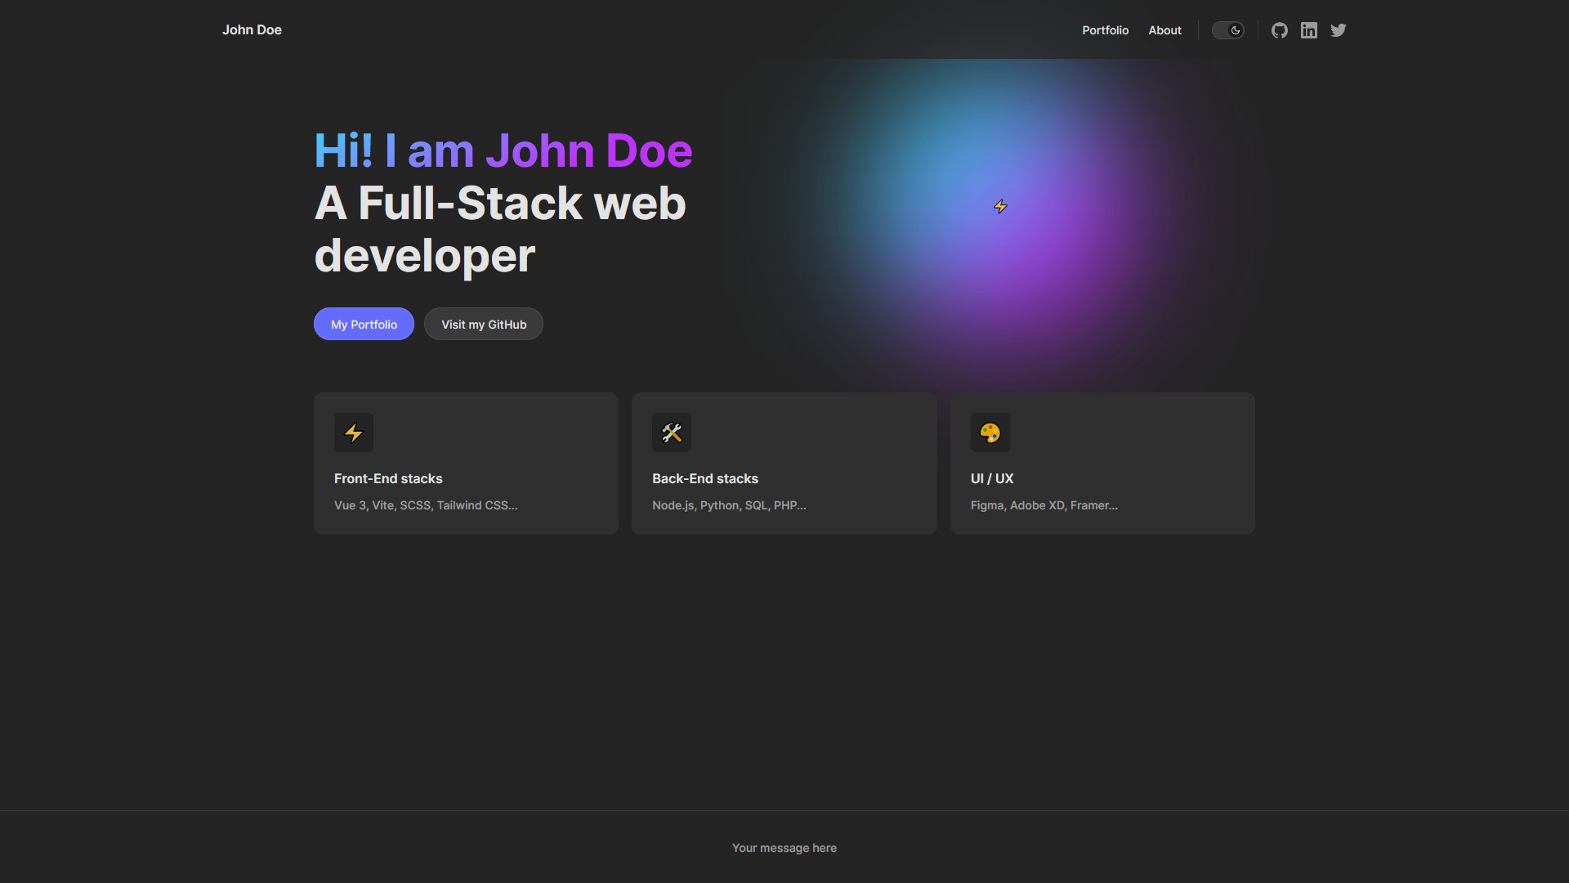The width and height of the screenshot is (1569, 883).
Task: Click the lightning bolt in the gradient blob
Action: [1000, 206]
